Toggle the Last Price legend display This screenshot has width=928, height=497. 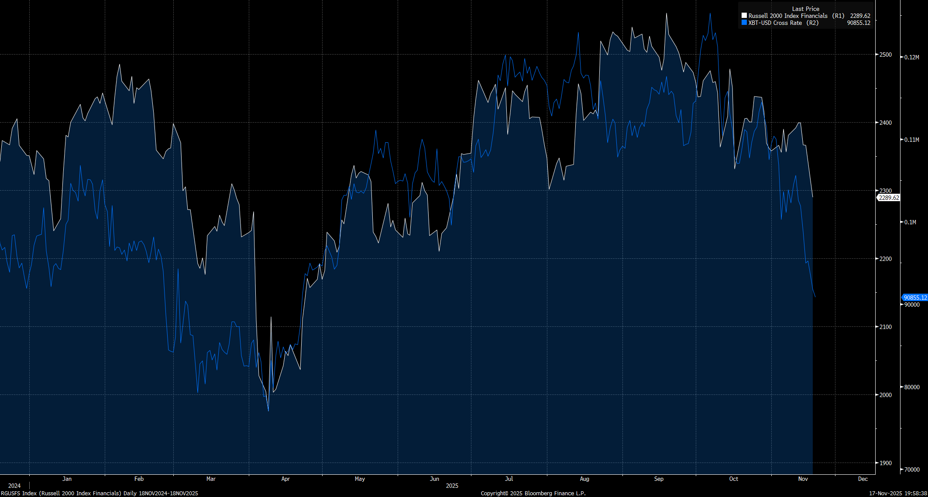click(806, 8)
